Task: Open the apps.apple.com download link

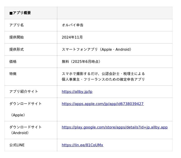Action: point(103,104)
